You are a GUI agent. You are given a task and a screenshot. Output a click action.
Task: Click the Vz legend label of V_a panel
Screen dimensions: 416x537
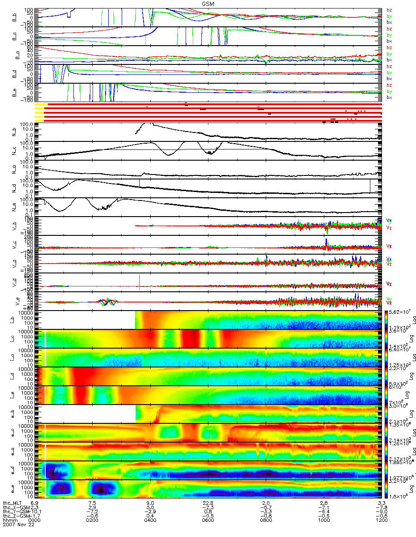click(x=389, y=264)
